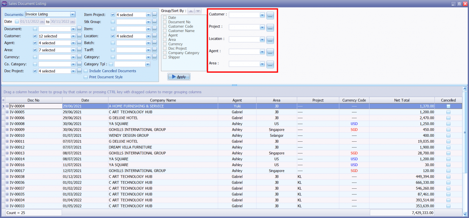469x218 pixels.
Task: Open the Agent browse (...) in the highlighted panel
Action: tap(270, 52)
